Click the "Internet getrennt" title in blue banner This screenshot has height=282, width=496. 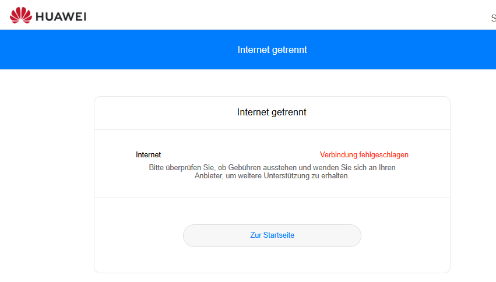(272, 50)
